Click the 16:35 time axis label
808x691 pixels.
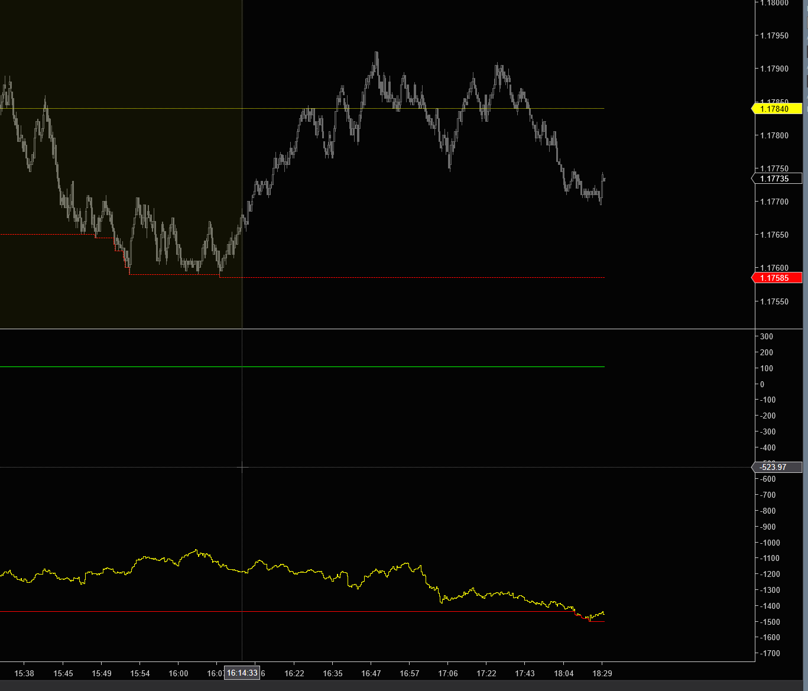coord(333,673)
